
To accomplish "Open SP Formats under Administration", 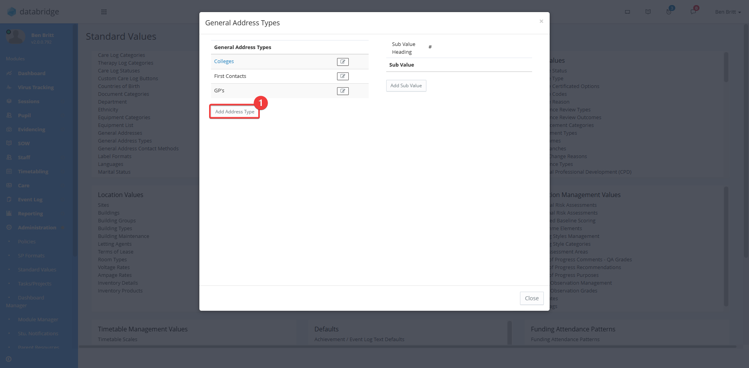I will pos(31,255).
